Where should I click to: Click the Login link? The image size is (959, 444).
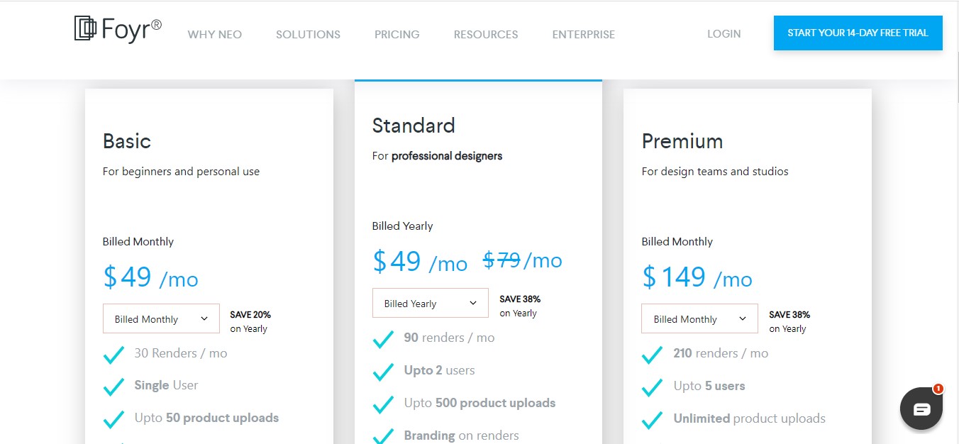click(724, 34)
